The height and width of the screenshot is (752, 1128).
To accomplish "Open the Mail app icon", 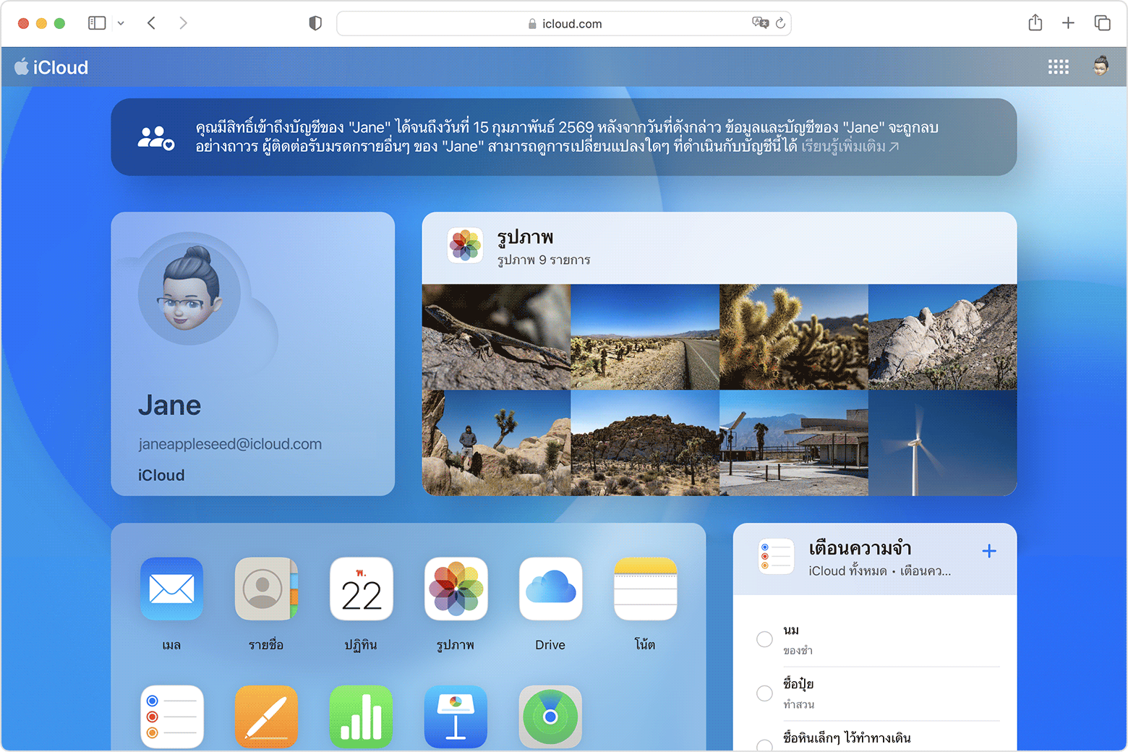I will coord(171,589).
